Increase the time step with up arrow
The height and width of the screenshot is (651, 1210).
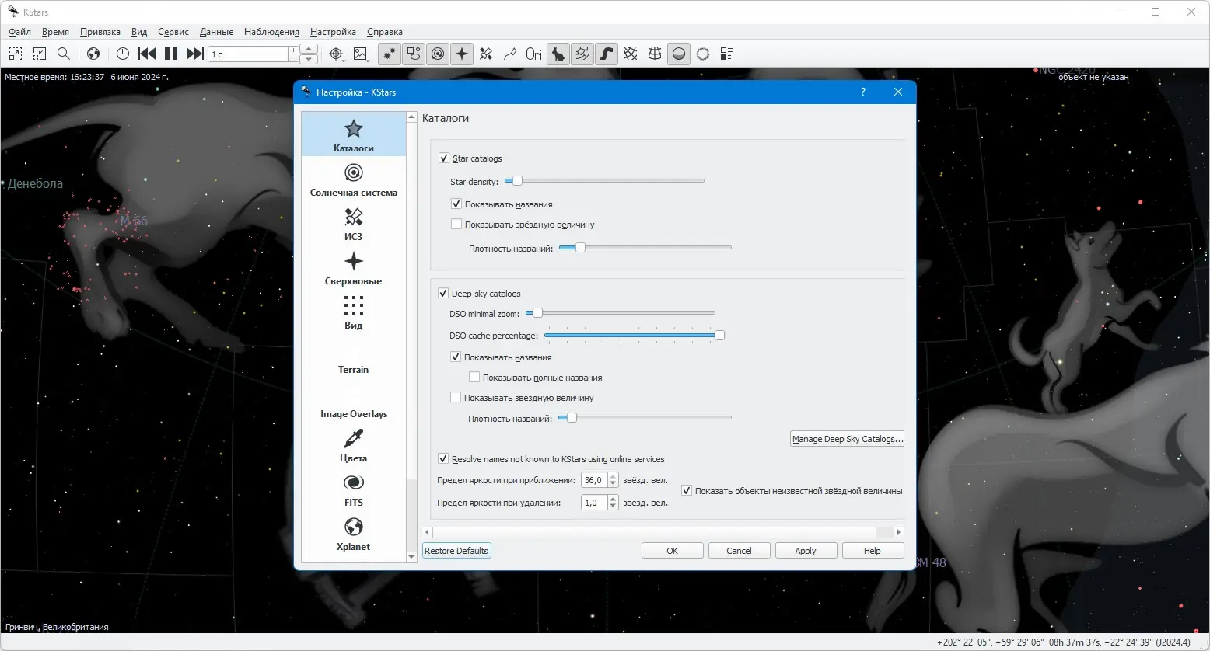click(x=309, y=49)
